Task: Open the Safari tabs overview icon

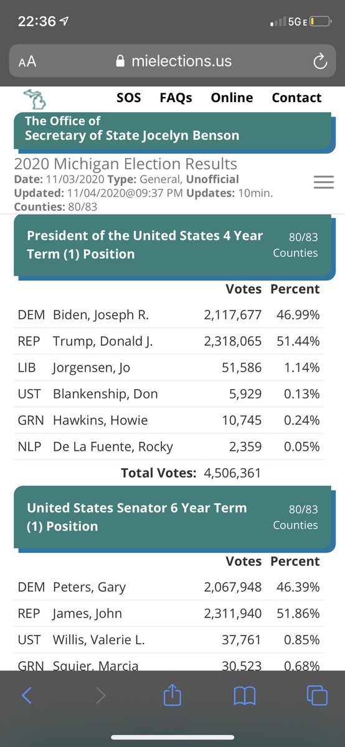Action: coord(318,695)
